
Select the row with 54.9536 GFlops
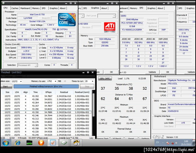pos(46,132)
